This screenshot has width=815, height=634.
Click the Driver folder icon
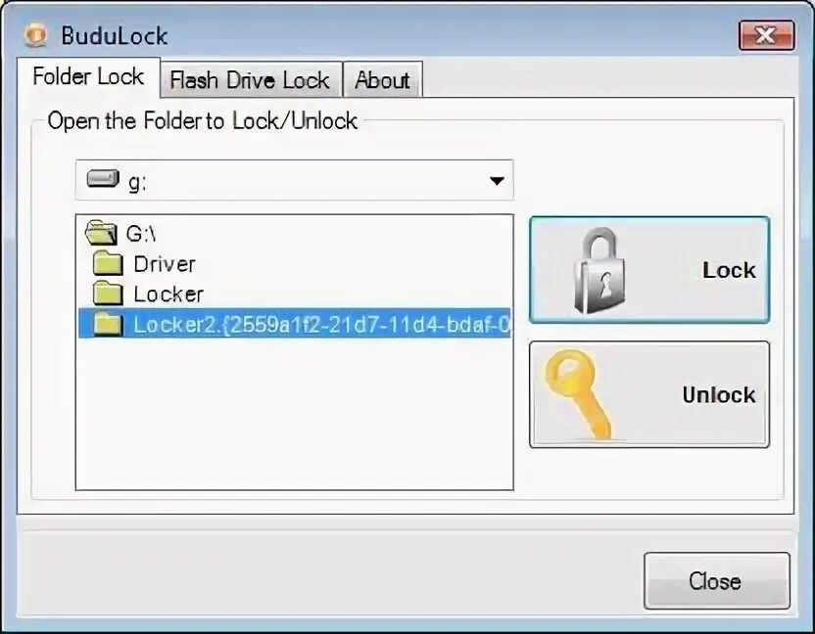108,263
